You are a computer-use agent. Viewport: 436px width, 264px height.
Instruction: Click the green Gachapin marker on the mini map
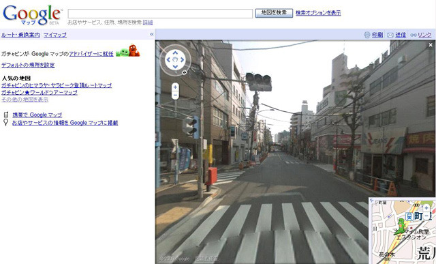click(x=400, y=226)
